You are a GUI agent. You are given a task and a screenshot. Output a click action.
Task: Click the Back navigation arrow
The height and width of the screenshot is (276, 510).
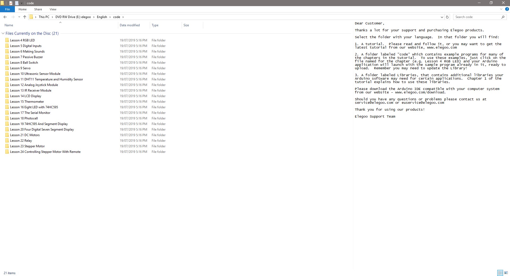pos(5,17)
